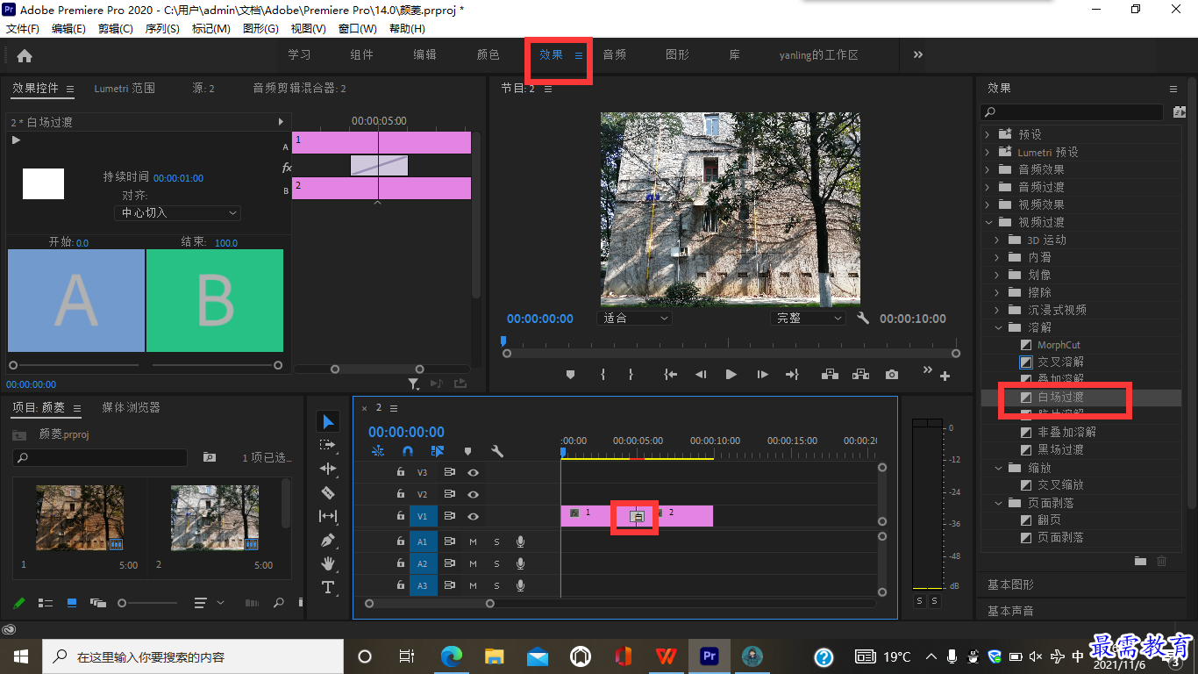Add marker in the timeline panel
Viewport: 1198px width, 674px height.
click(x=467, y=451)
